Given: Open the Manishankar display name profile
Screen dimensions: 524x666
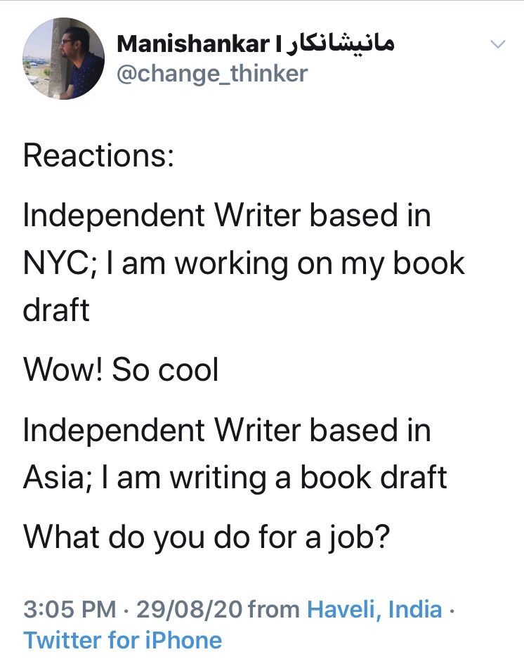Looking at the screenshot, I should (192, 44).
